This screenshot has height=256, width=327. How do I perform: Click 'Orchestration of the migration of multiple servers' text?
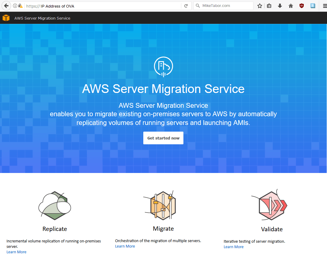(158, 241)
